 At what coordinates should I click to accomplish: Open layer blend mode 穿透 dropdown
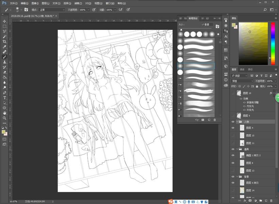pyautogui.click(x=242, y=81)
